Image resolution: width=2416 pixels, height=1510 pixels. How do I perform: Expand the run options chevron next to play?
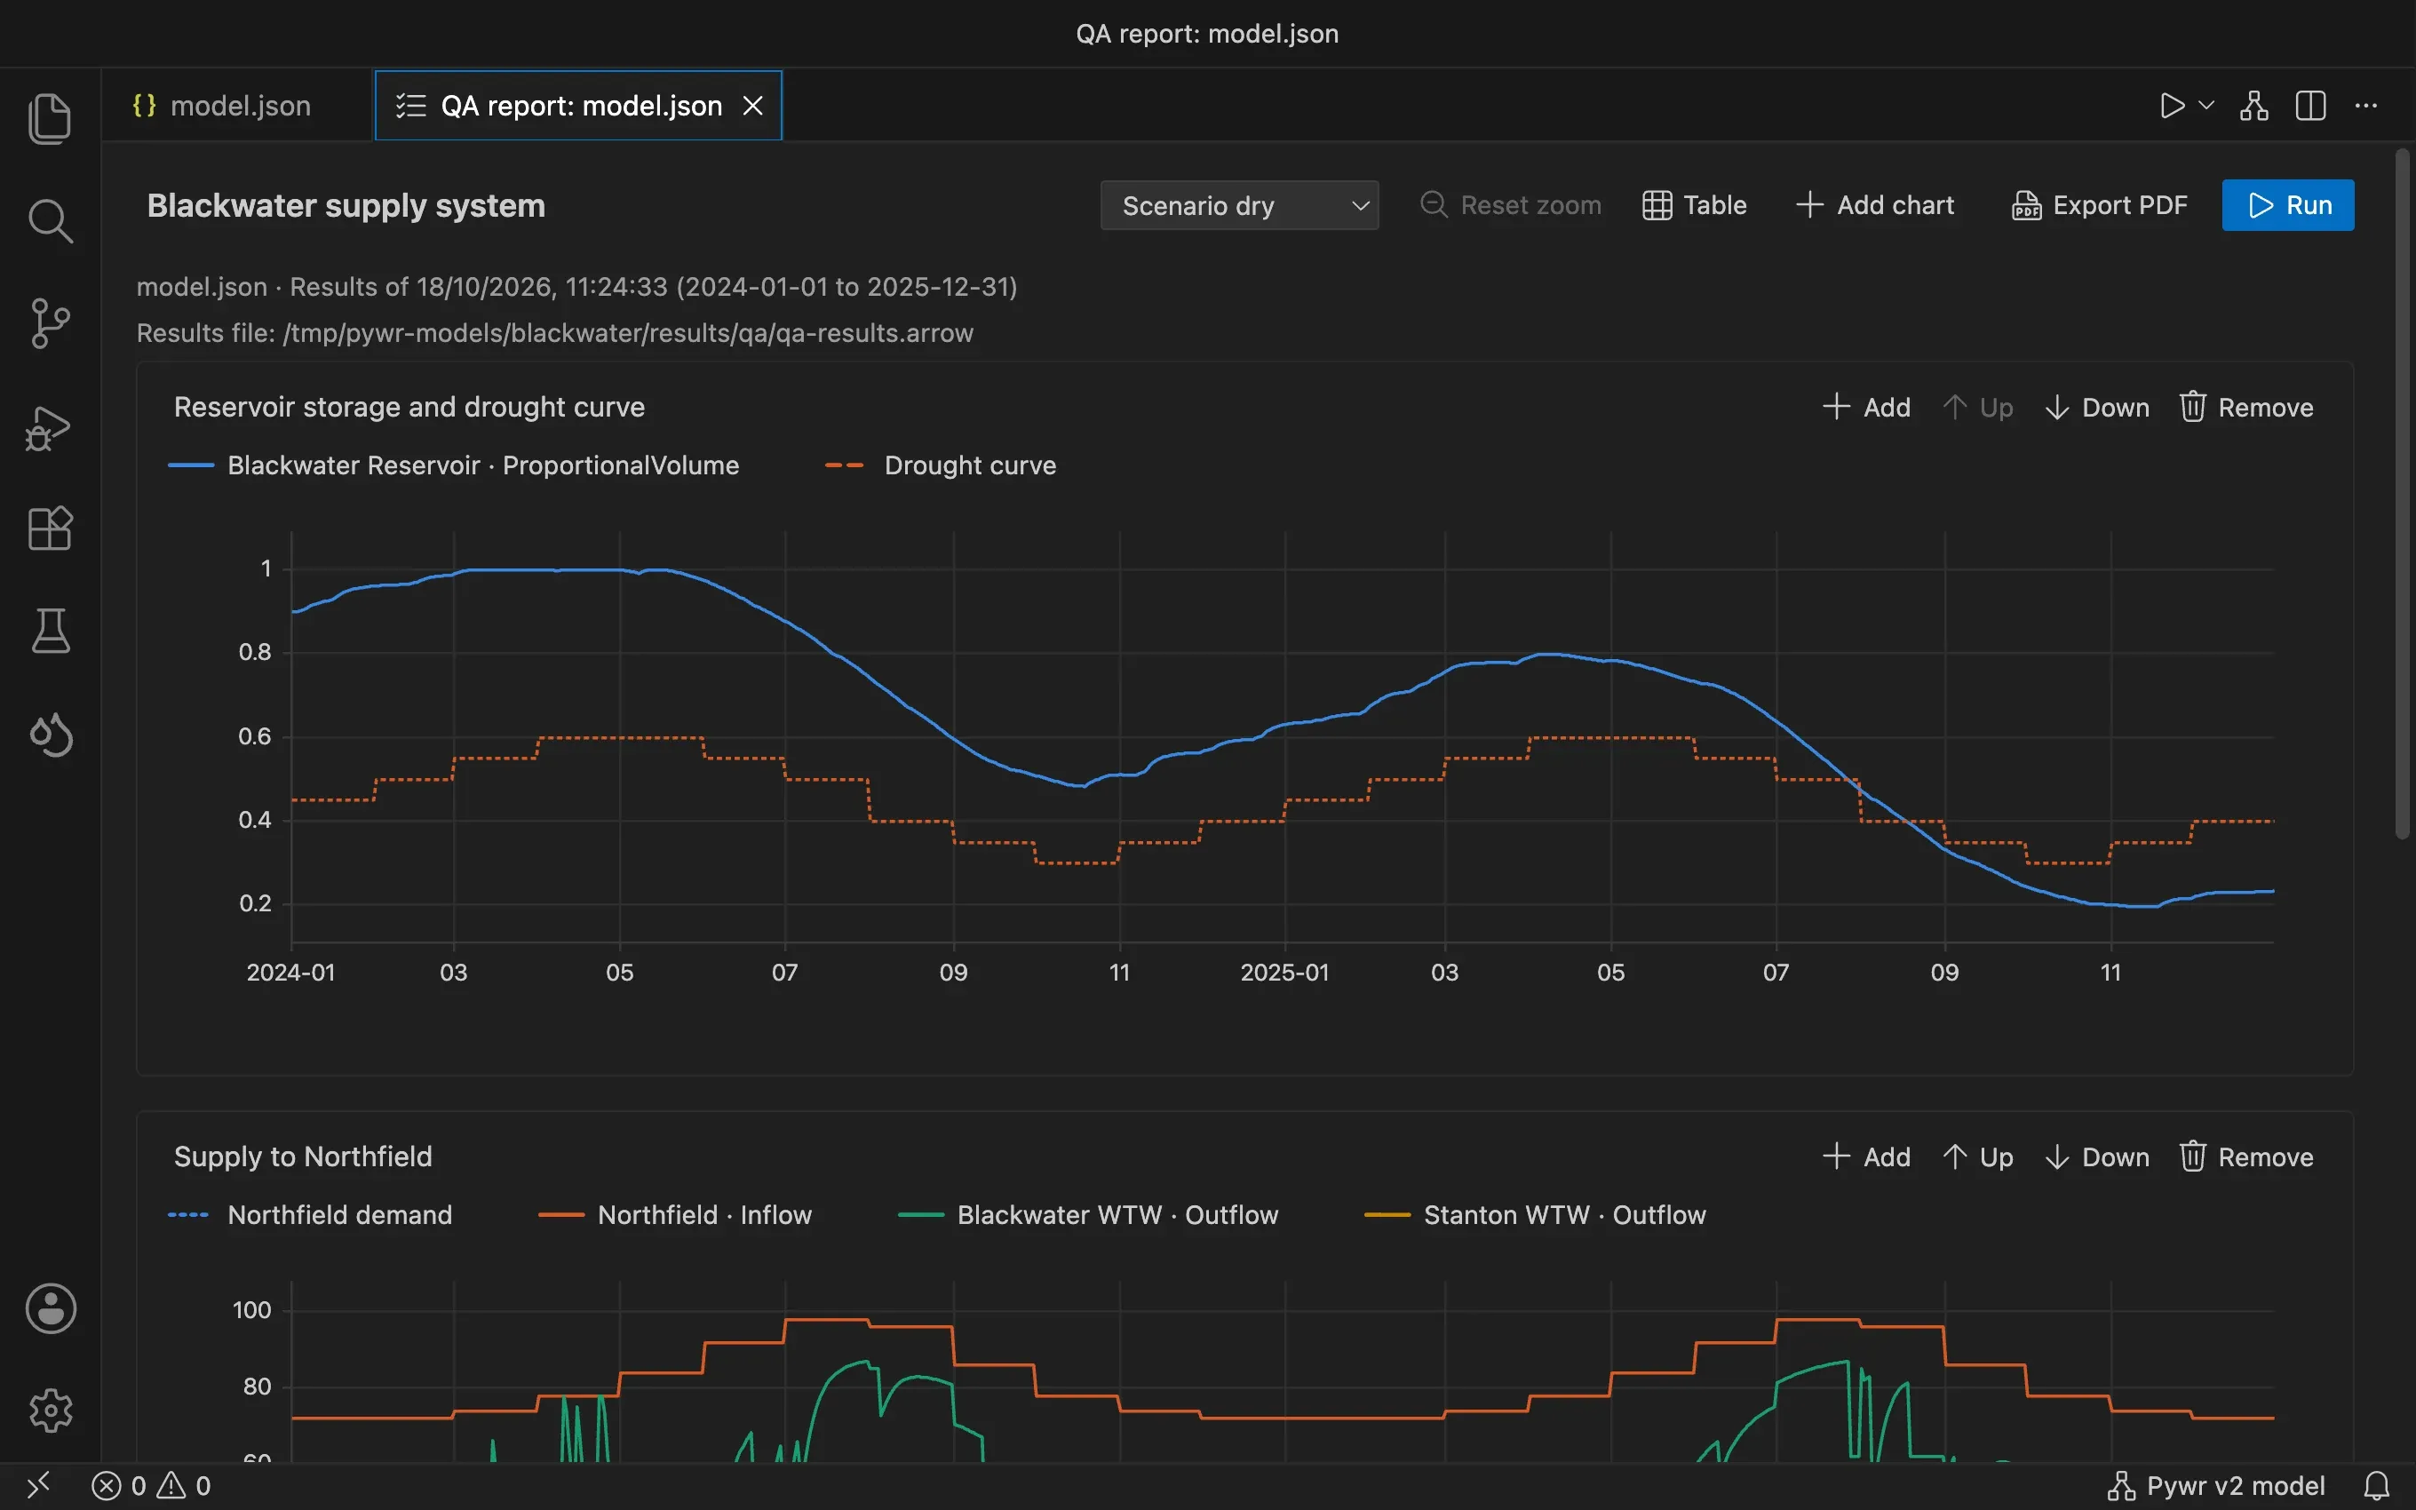click(x=2206, y=105)
